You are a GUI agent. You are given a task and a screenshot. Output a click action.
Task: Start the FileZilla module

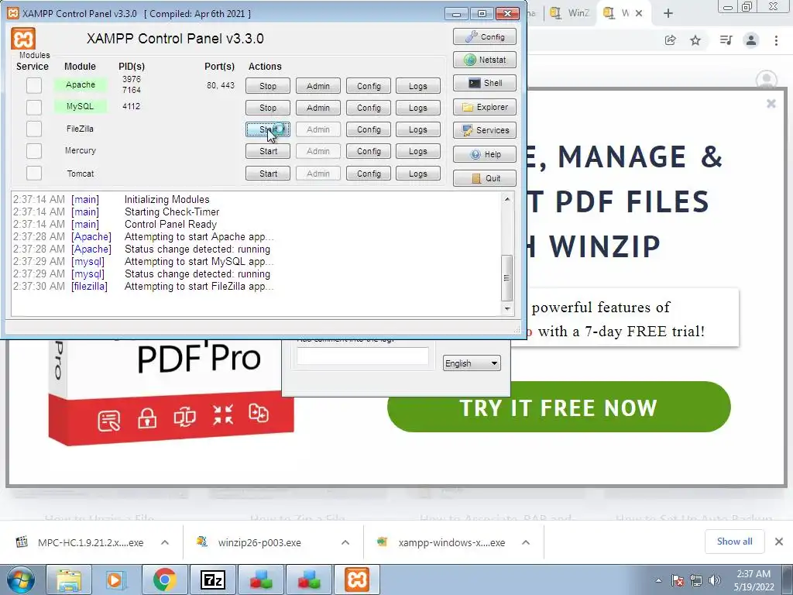[x=267, y=129]
